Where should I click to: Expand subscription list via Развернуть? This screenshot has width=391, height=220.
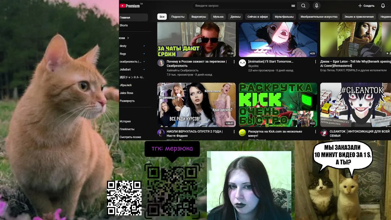point(127,101)
